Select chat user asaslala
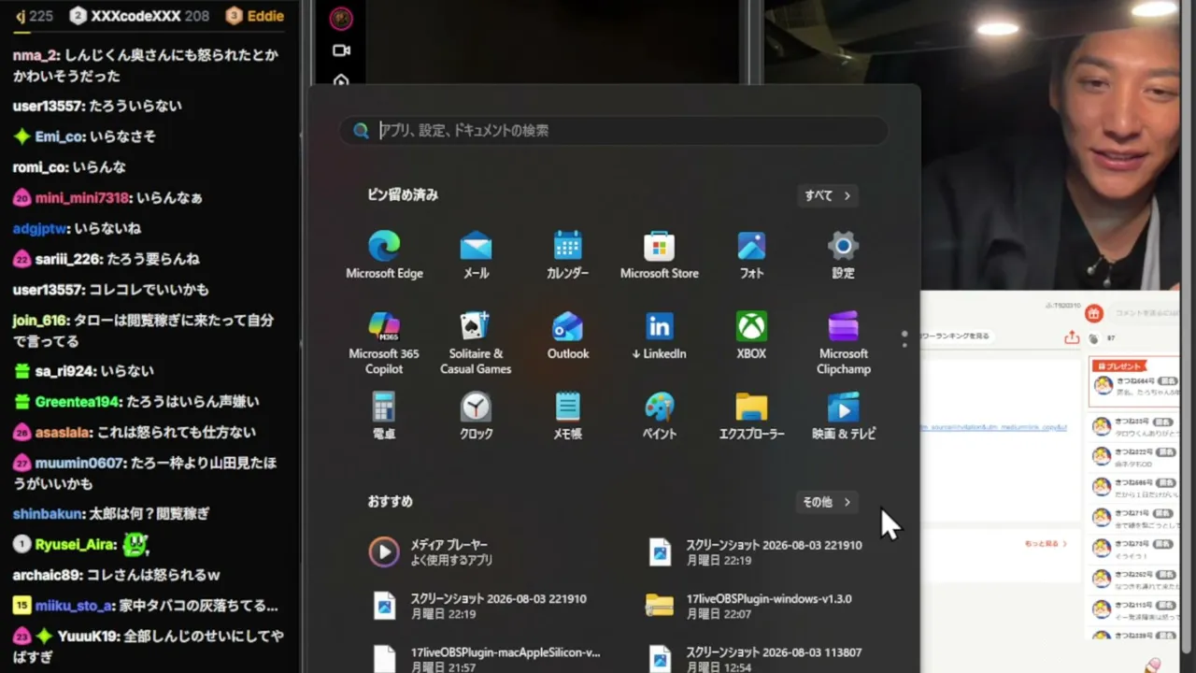The height and width of the screenshot is (673, 1196). pos(63,433)
